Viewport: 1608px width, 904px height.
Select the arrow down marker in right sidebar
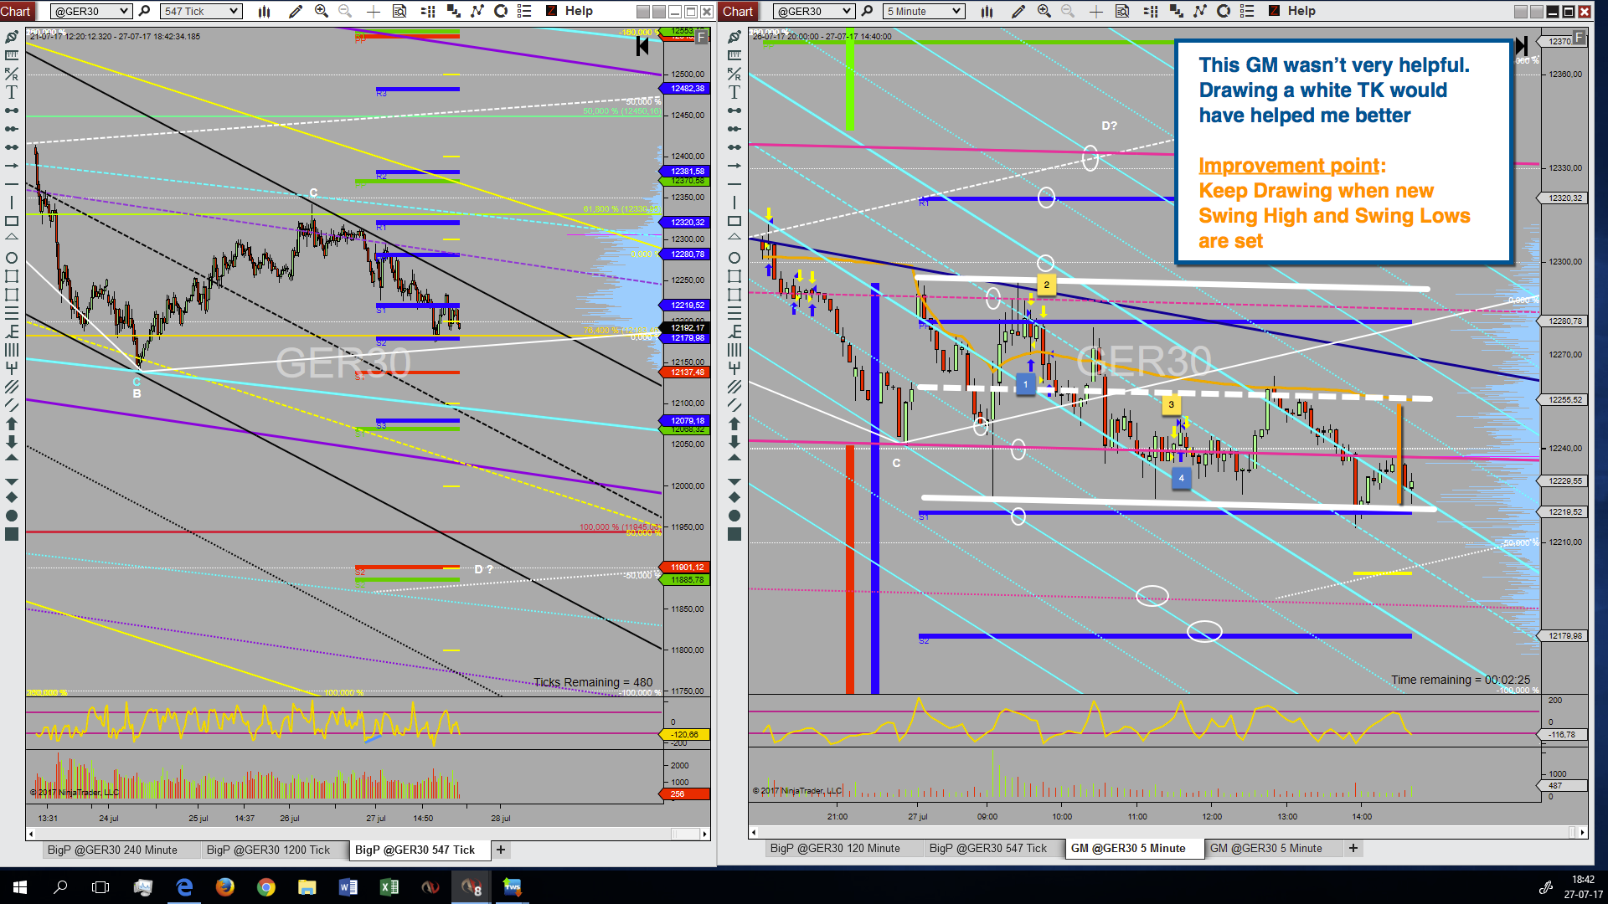pyautogui.click(x=734, y=442)
